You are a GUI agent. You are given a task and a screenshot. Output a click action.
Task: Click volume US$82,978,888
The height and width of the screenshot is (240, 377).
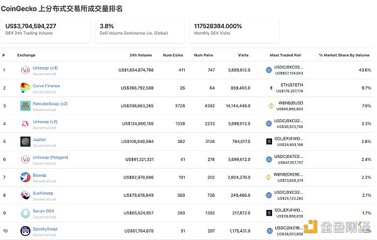click(x=138, y=177)
